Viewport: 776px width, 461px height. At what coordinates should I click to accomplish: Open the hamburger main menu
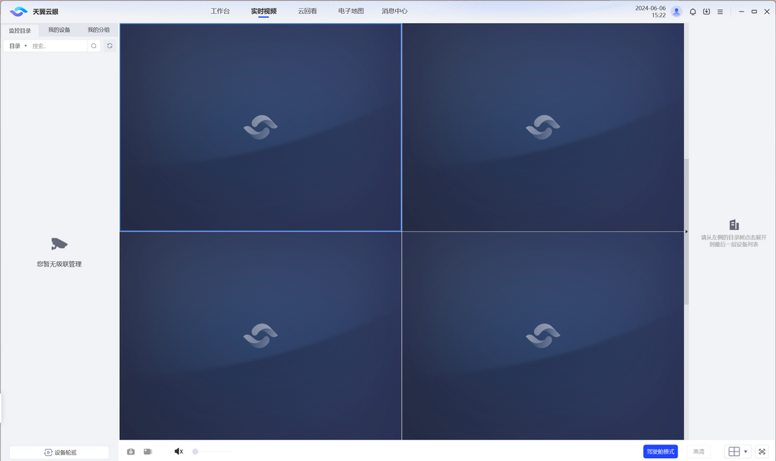click(720, 12)
